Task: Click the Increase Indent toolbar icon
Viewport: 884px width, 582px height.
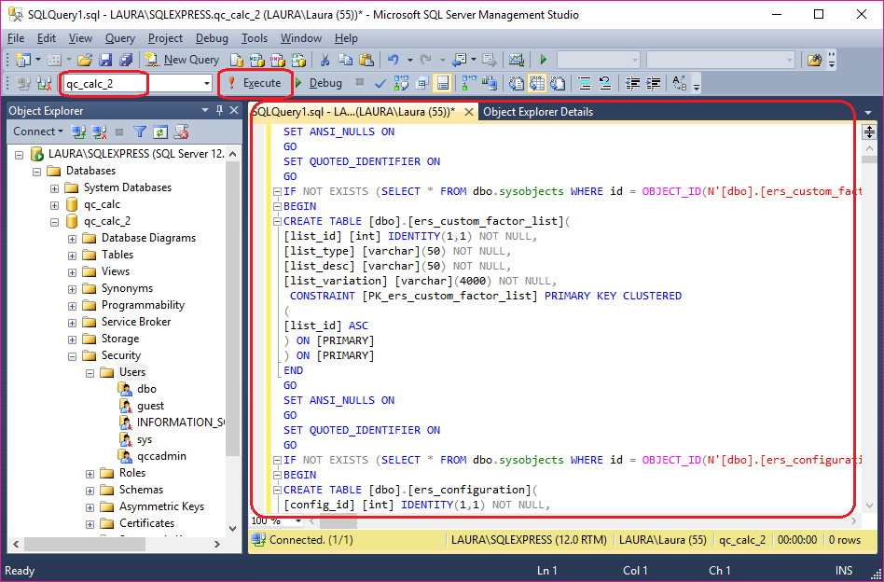Action: (x=652, y=83)
